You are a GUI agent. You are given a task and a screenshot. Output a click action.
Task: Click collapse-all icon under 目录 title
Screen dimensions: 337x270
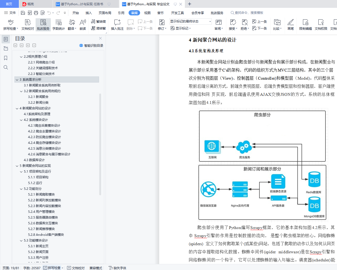22,45
